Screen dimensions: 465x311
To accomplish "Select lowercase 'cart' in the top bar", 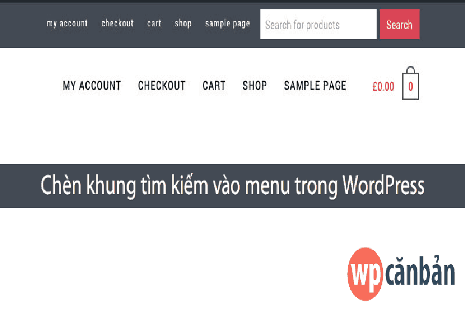I will (154, 23).
